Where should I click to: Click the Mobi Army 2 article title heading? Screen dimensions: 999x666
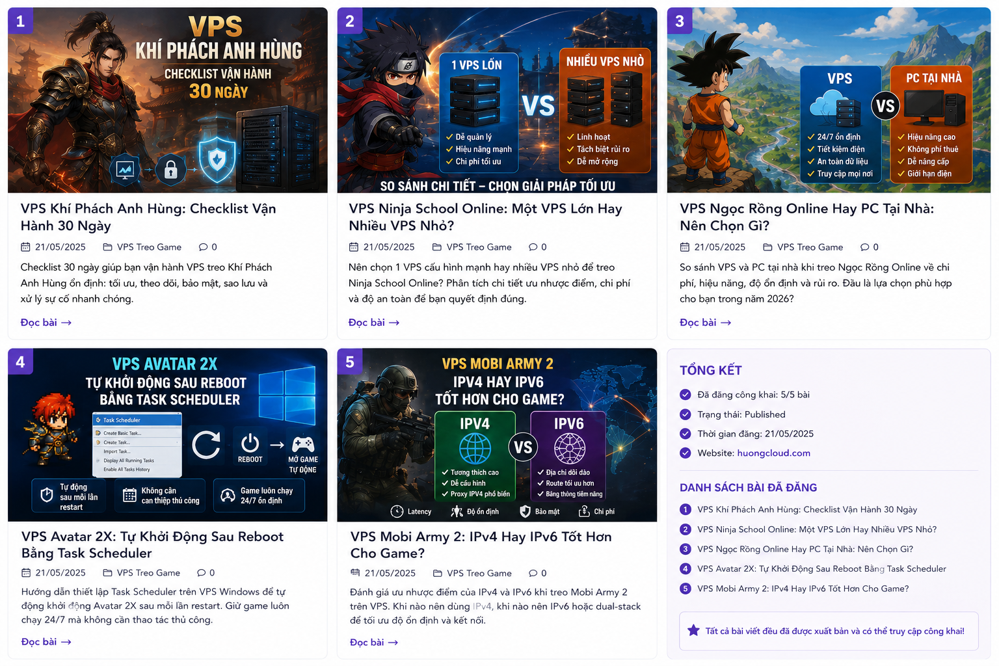481,545
